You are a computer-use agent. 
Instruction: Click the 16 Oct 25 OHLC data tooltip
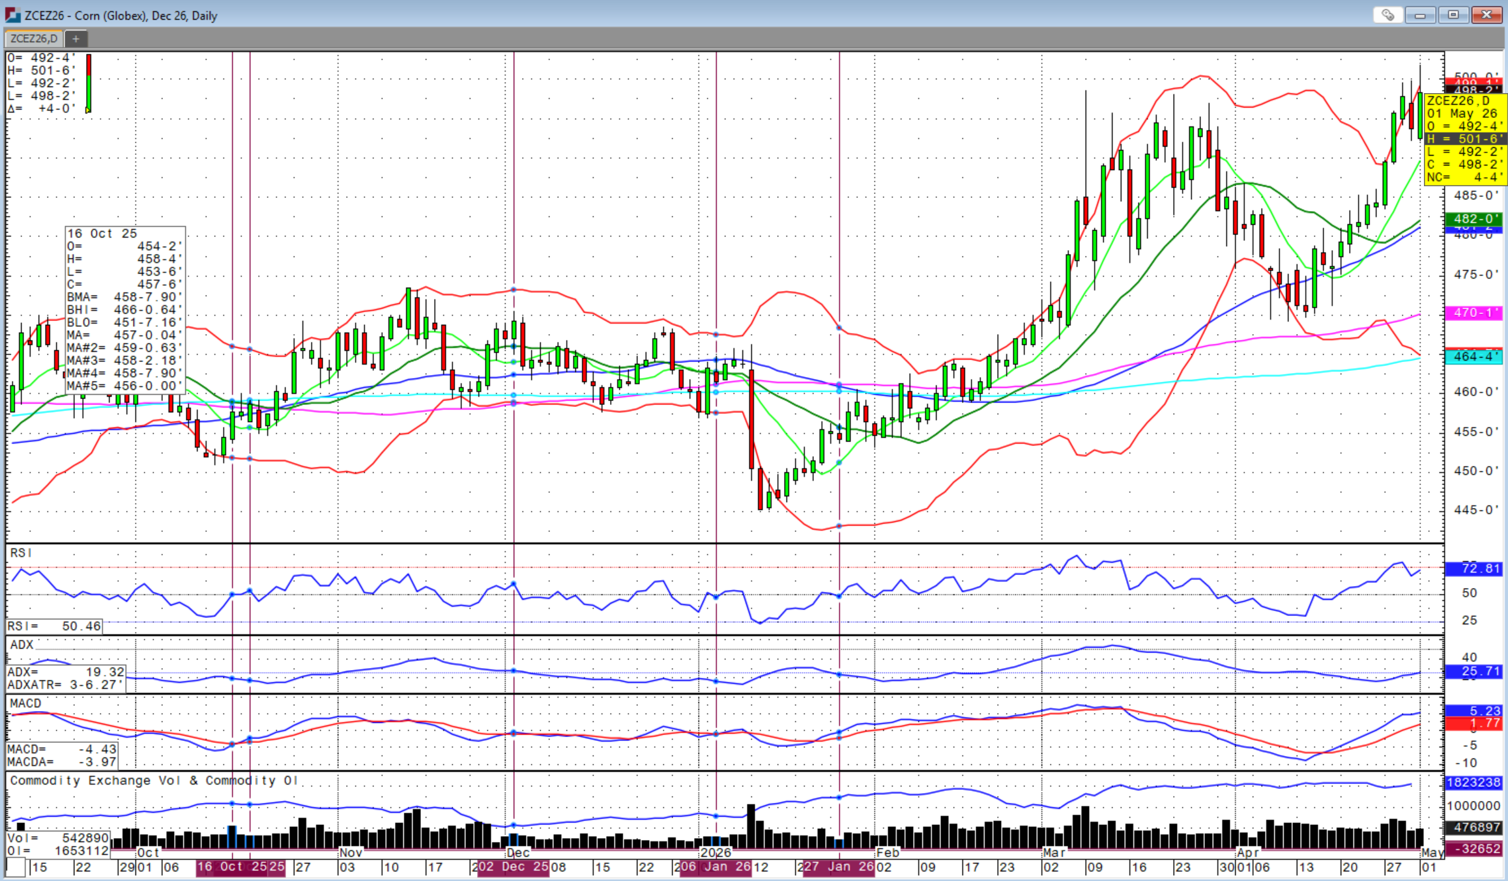coord(125,310)
